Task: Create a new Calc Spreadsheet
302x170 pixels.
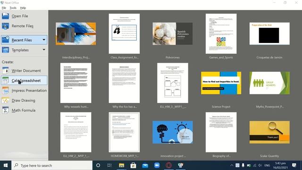Action: pos(24,81)
